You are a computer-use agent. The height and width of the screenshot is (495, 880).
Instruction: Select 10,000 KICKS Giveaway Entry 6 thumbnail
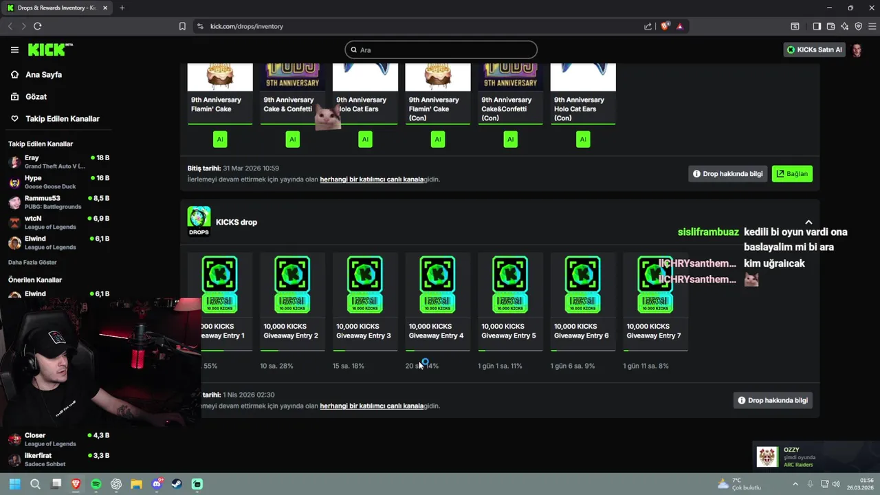pyautogui.click(x=583, y=284)
